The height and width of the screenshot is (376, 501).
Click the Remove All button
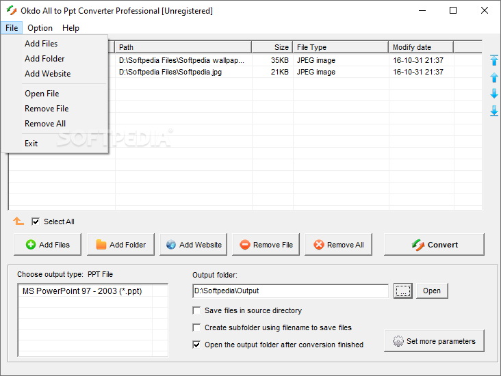338,245
